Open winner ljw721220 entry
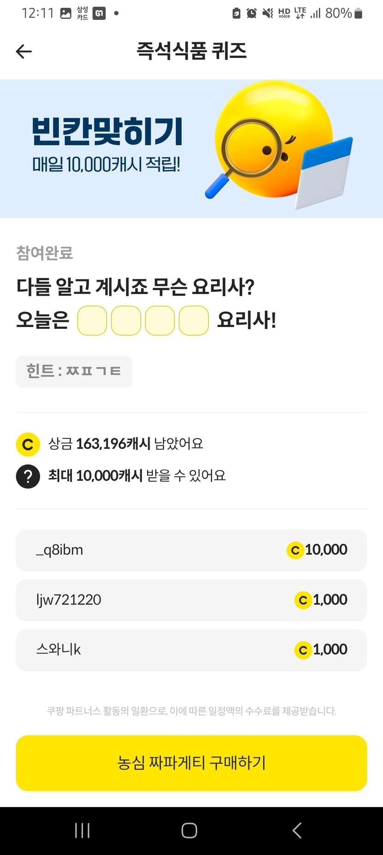The width and height of the screenshot is (383, 855). coord(191,600)
